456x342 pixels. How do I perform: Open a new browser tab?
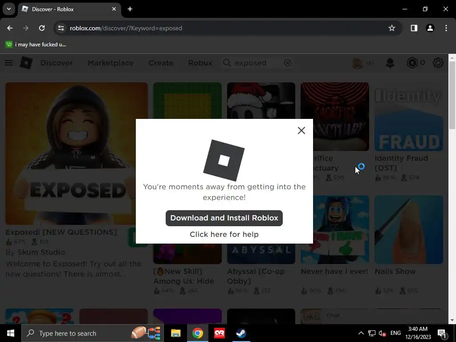(x=130, y=9)
